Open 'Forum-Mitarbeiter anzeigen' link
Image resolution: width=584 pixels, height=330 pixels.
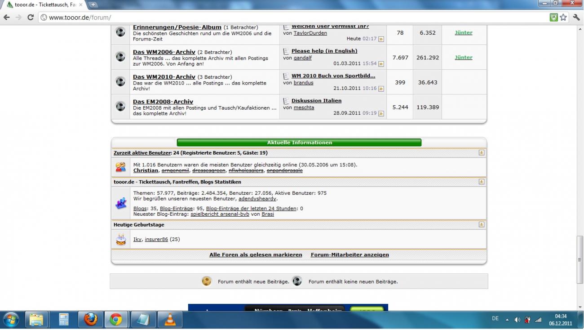pos(350,255)
